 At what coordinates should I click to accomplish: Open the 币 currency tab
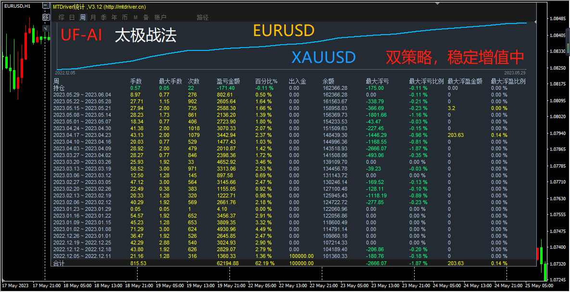(x=125, y=17)
